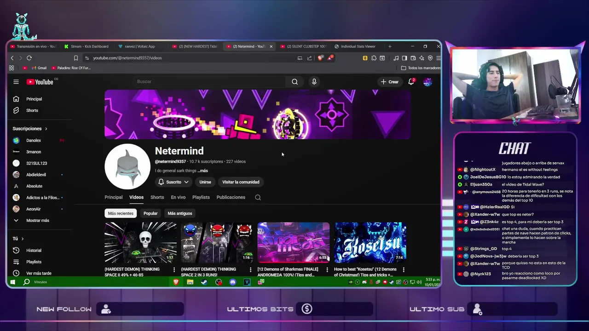Open options menu for ANDROMEDA 100% video
The image size is (589, 331).
327,270
